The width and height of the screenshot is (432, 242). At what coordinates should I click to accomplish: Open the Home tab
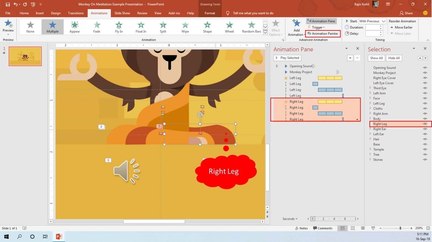coord(24,13)
